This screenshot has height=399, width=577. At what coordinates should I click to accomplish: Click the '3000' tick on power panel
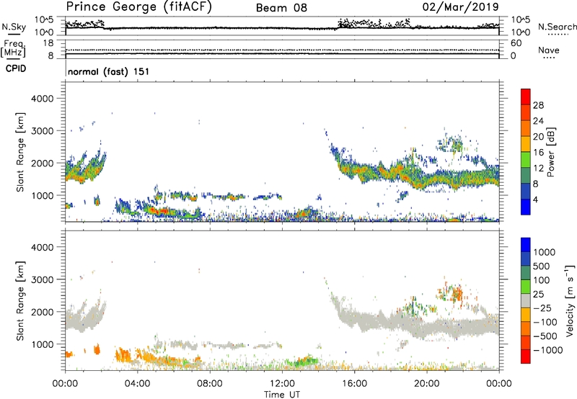click(42, 131)
